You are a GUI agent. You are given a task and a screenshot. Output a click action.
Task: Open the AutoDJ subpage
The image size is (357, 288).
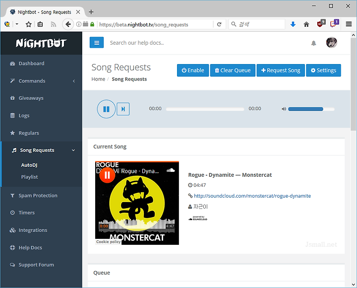pyautogui.click(x=29, y=165)
